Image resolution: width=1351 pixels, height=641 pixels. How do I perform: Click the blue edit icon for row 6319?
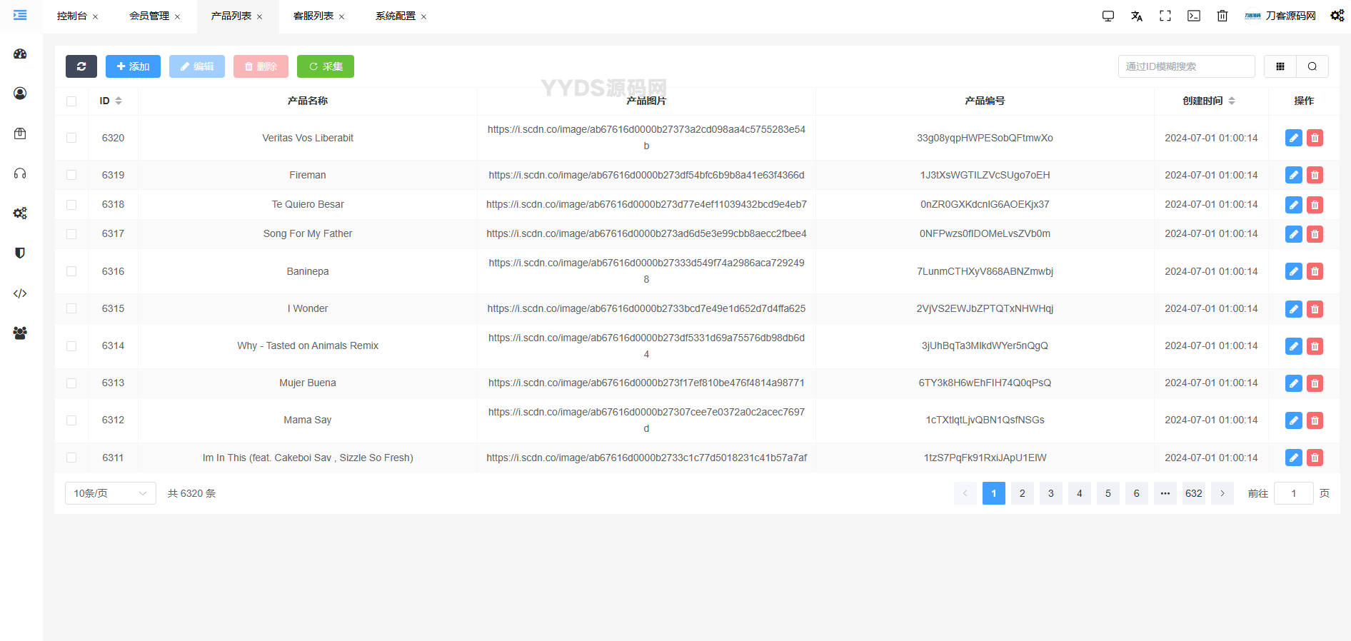point(1293,175)
